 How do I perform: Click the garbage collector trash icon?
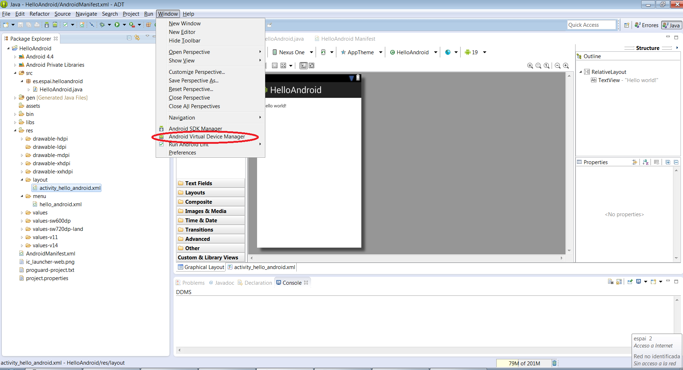(554, 363)
